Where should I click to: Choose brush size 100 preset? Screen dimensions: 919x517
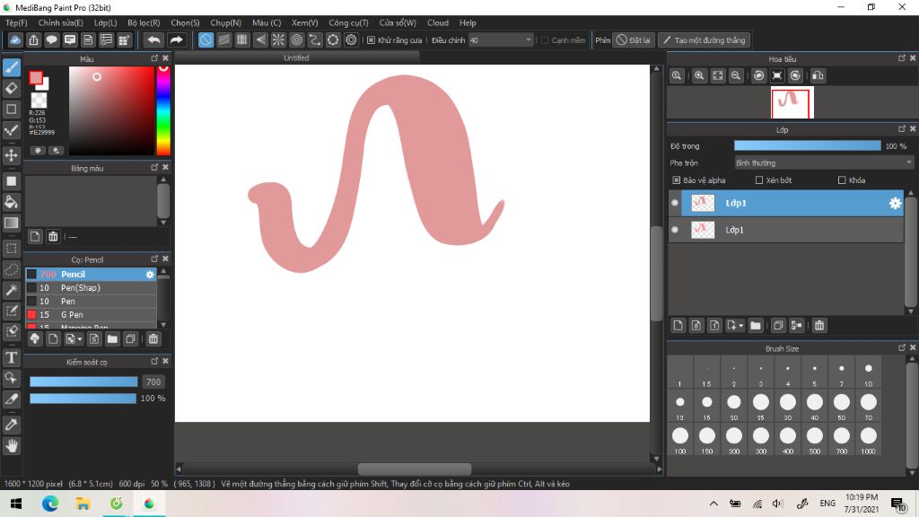pos(680,440)
